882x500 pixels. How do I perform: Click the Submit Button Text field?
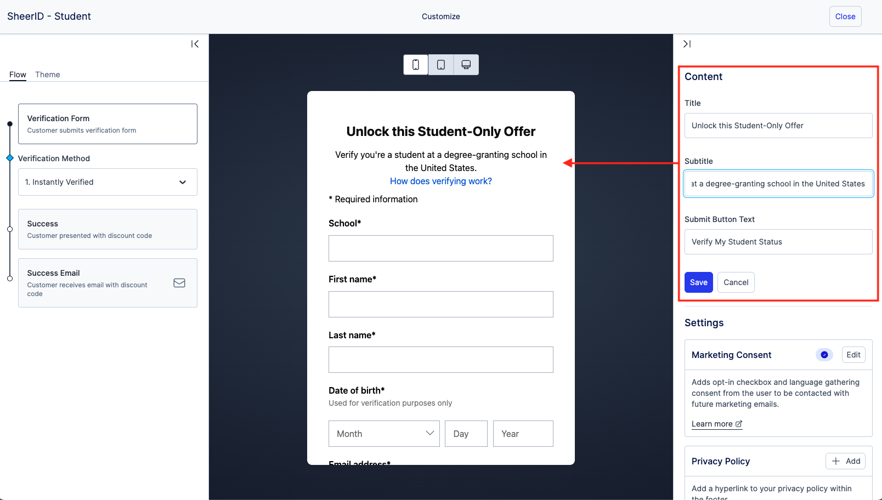[x=778, y=242]
